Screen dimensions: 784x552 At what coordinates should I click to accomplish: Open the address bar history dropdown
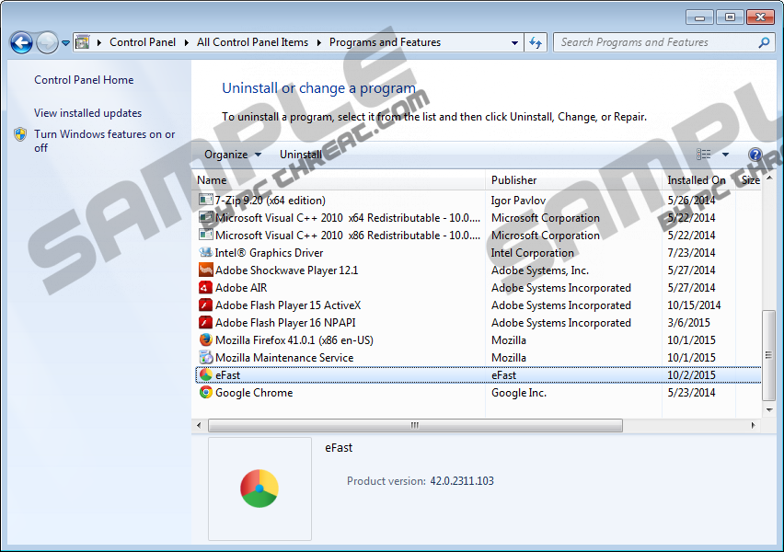pyautogui.click(x=514, y=43)
